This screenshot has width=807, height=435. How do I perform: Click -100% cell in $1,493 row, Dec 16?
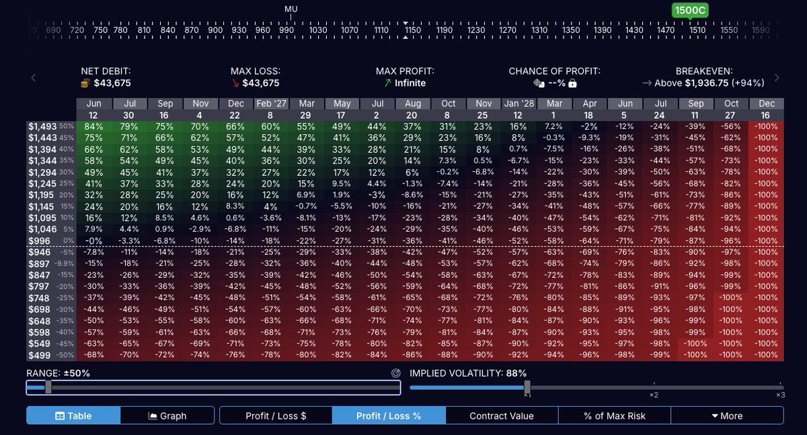tap(767, 126)
